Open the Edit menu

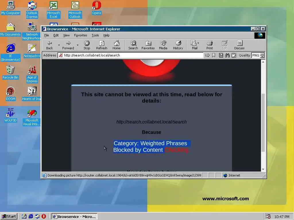56,35
